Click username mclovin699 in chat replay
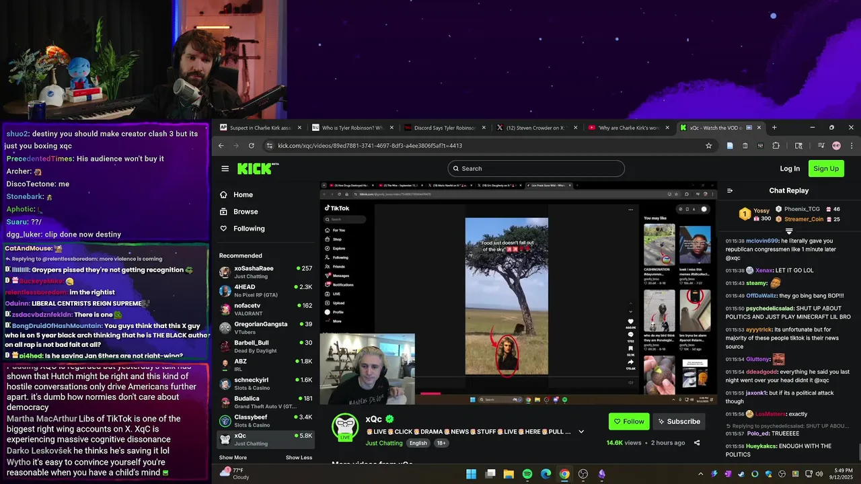Screen dimensions: 861x484 pyautogui.click(x=762, y=241)
